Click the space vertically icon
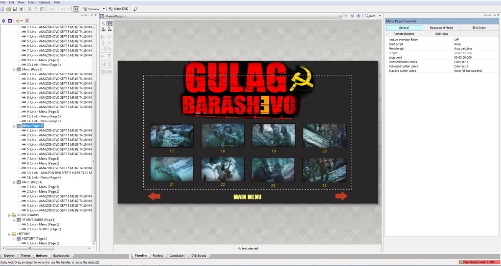Image resolution: width=501 pixels, height=266 pixels. (110, 64)
